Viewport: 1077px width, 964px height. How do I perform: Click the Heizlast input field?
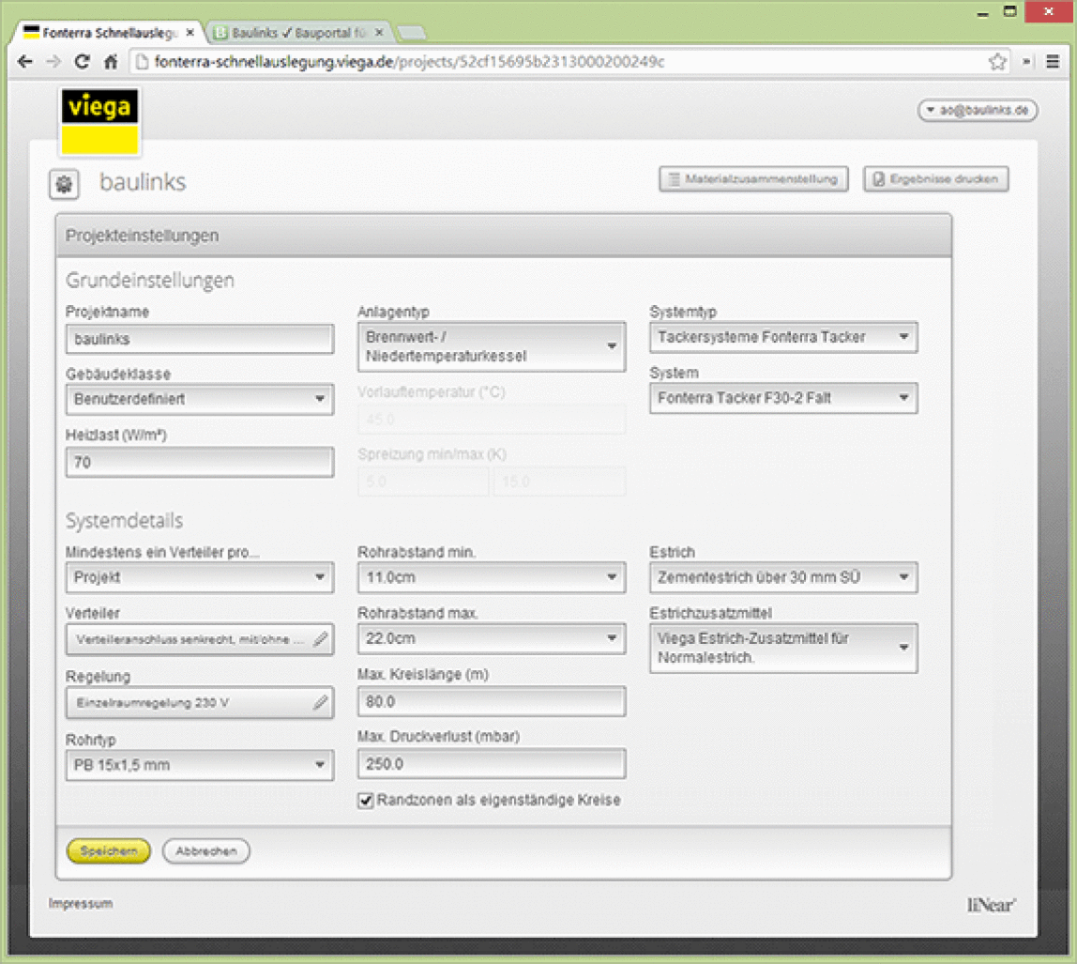[199, 463]
